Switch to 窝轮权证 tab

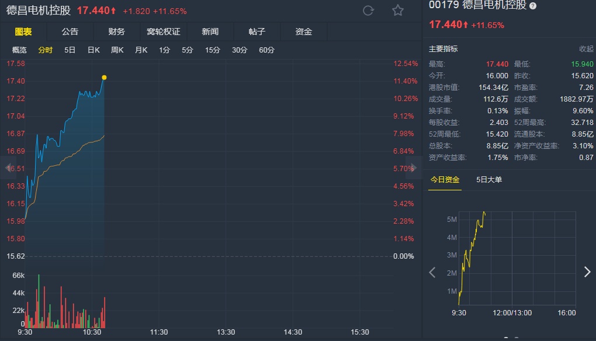[x=164, y=32]
